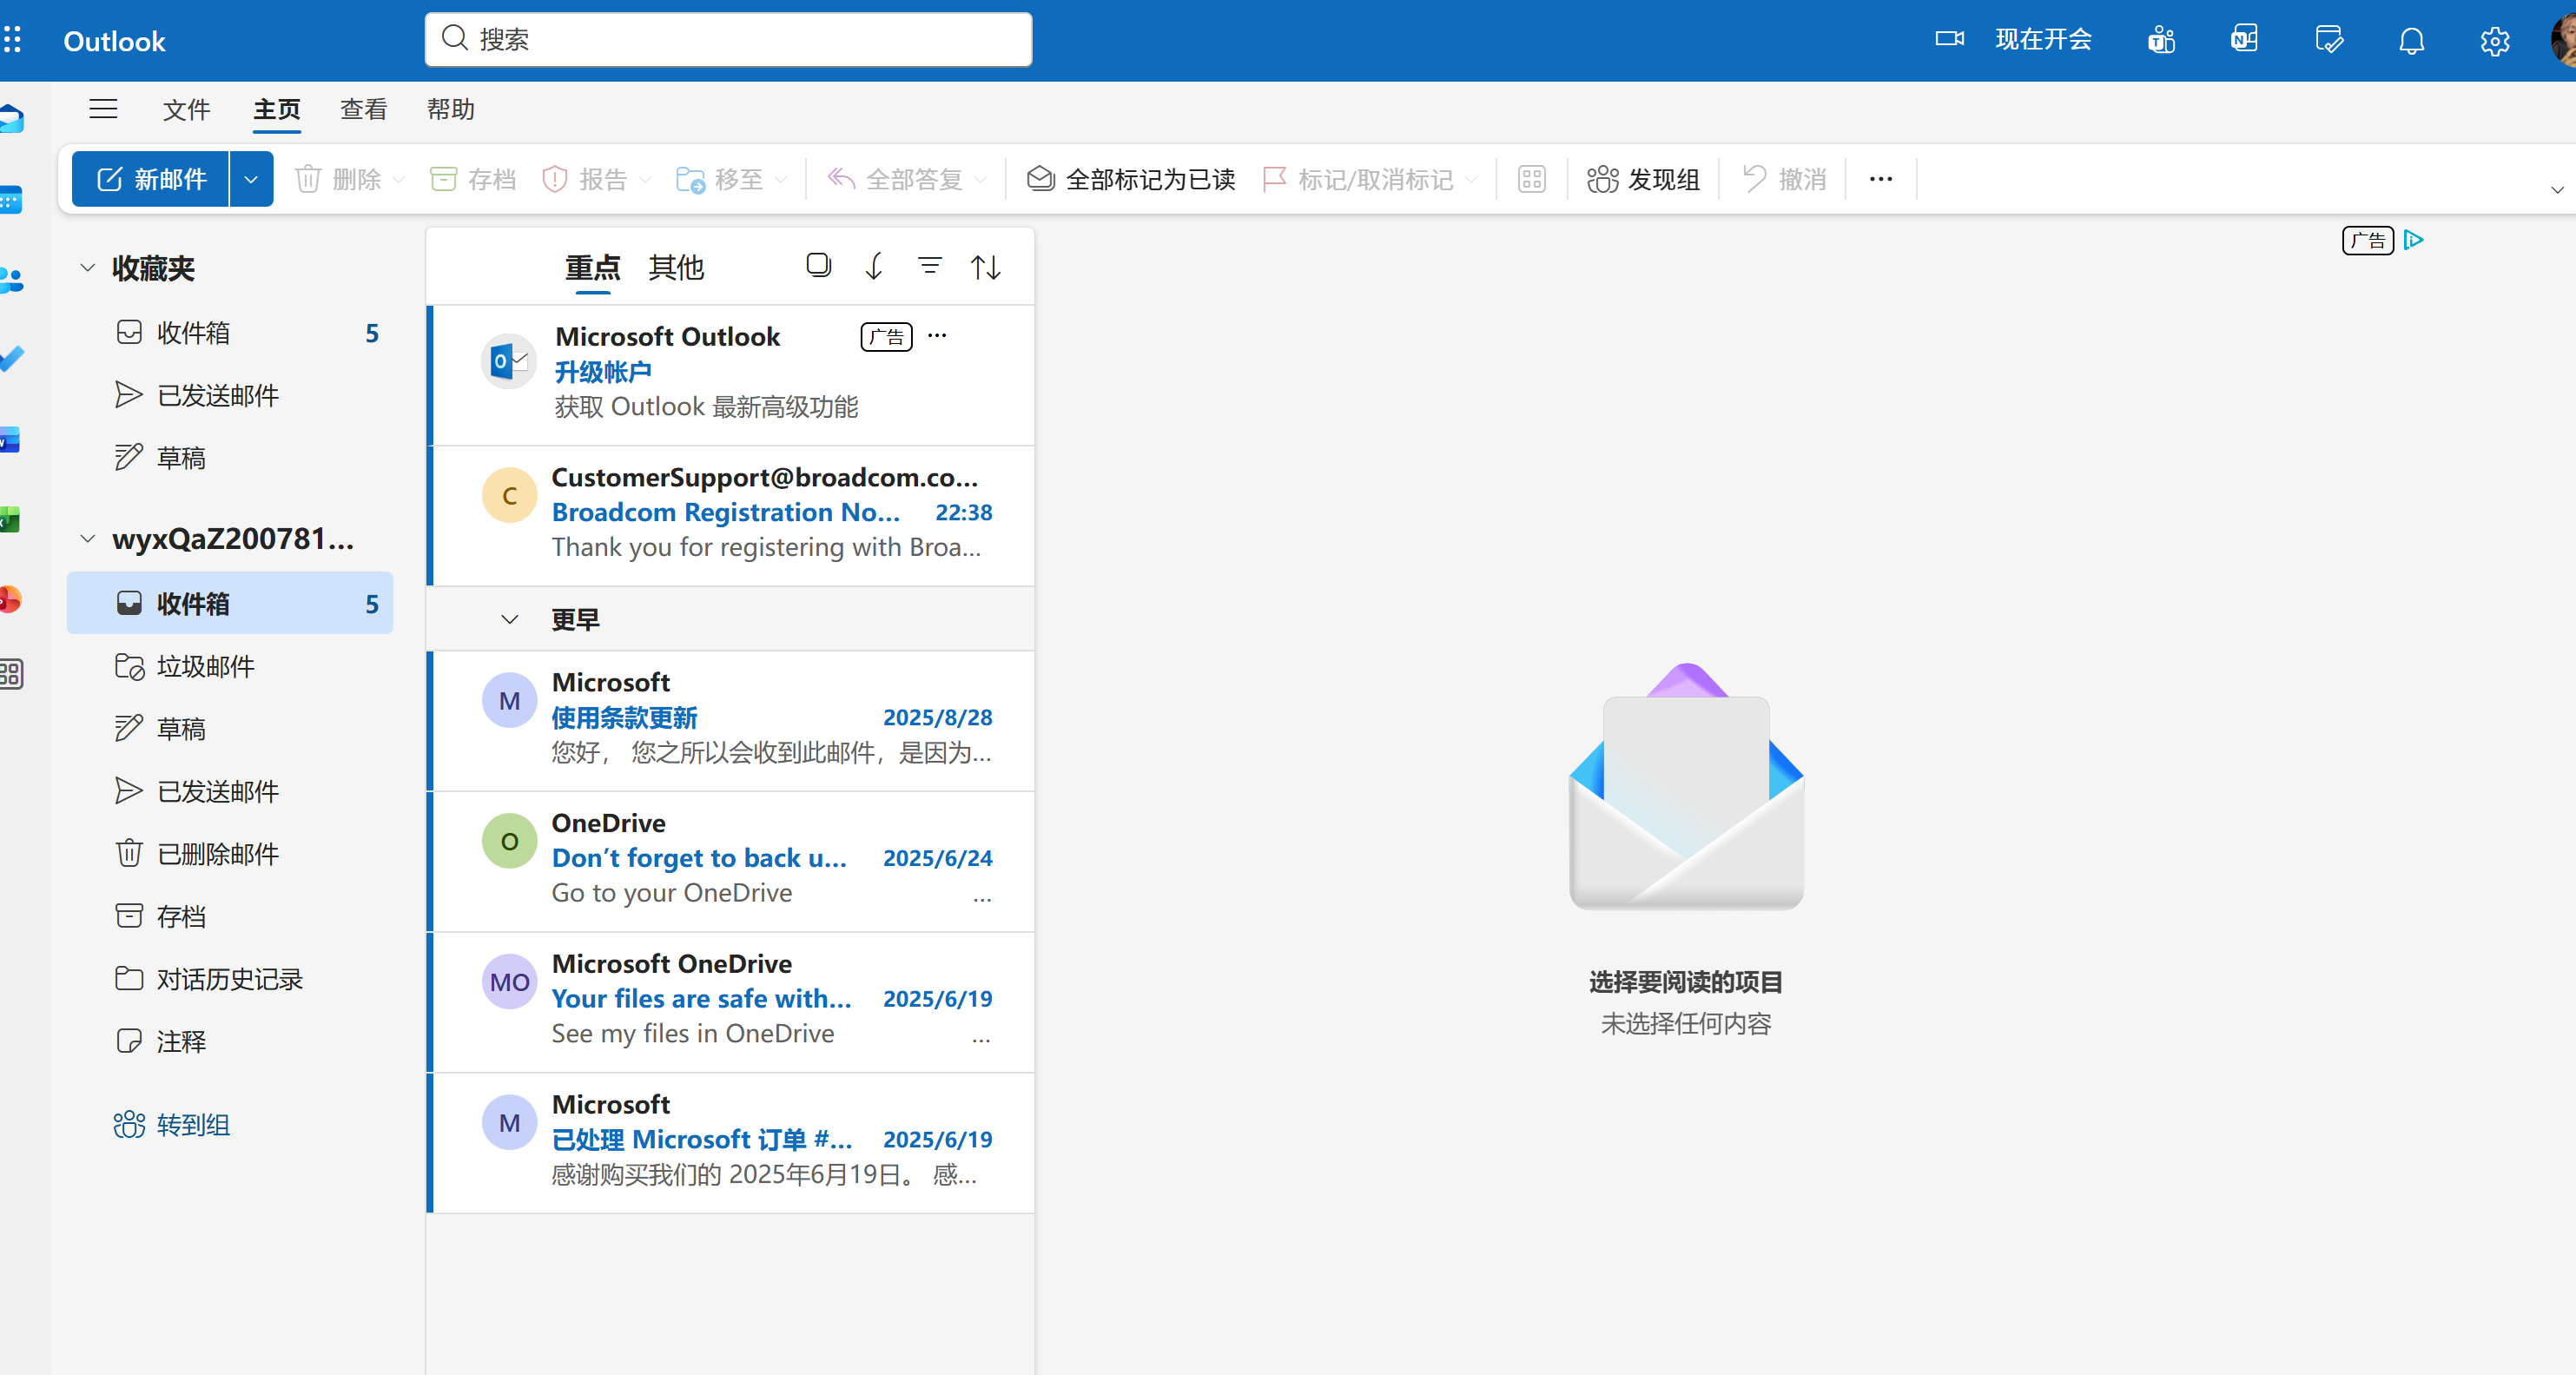The width and height of the screenshot is (2576, 1375).
Task: Click the AdChoices triangle icon
Action: click(x=2413, y=240)
